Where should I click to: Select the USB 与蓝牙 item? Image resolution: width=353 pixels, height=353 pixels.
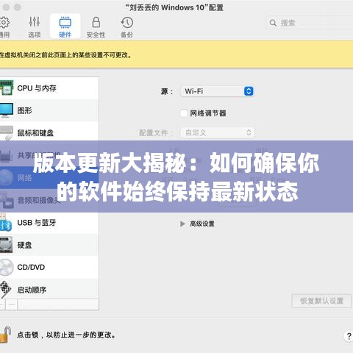coord(49,223)
